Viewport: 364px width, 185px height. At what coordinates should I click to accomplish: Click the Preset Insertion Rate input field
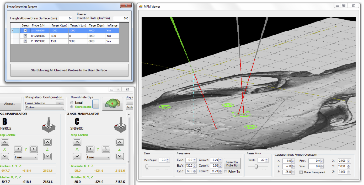coord(121,18)
